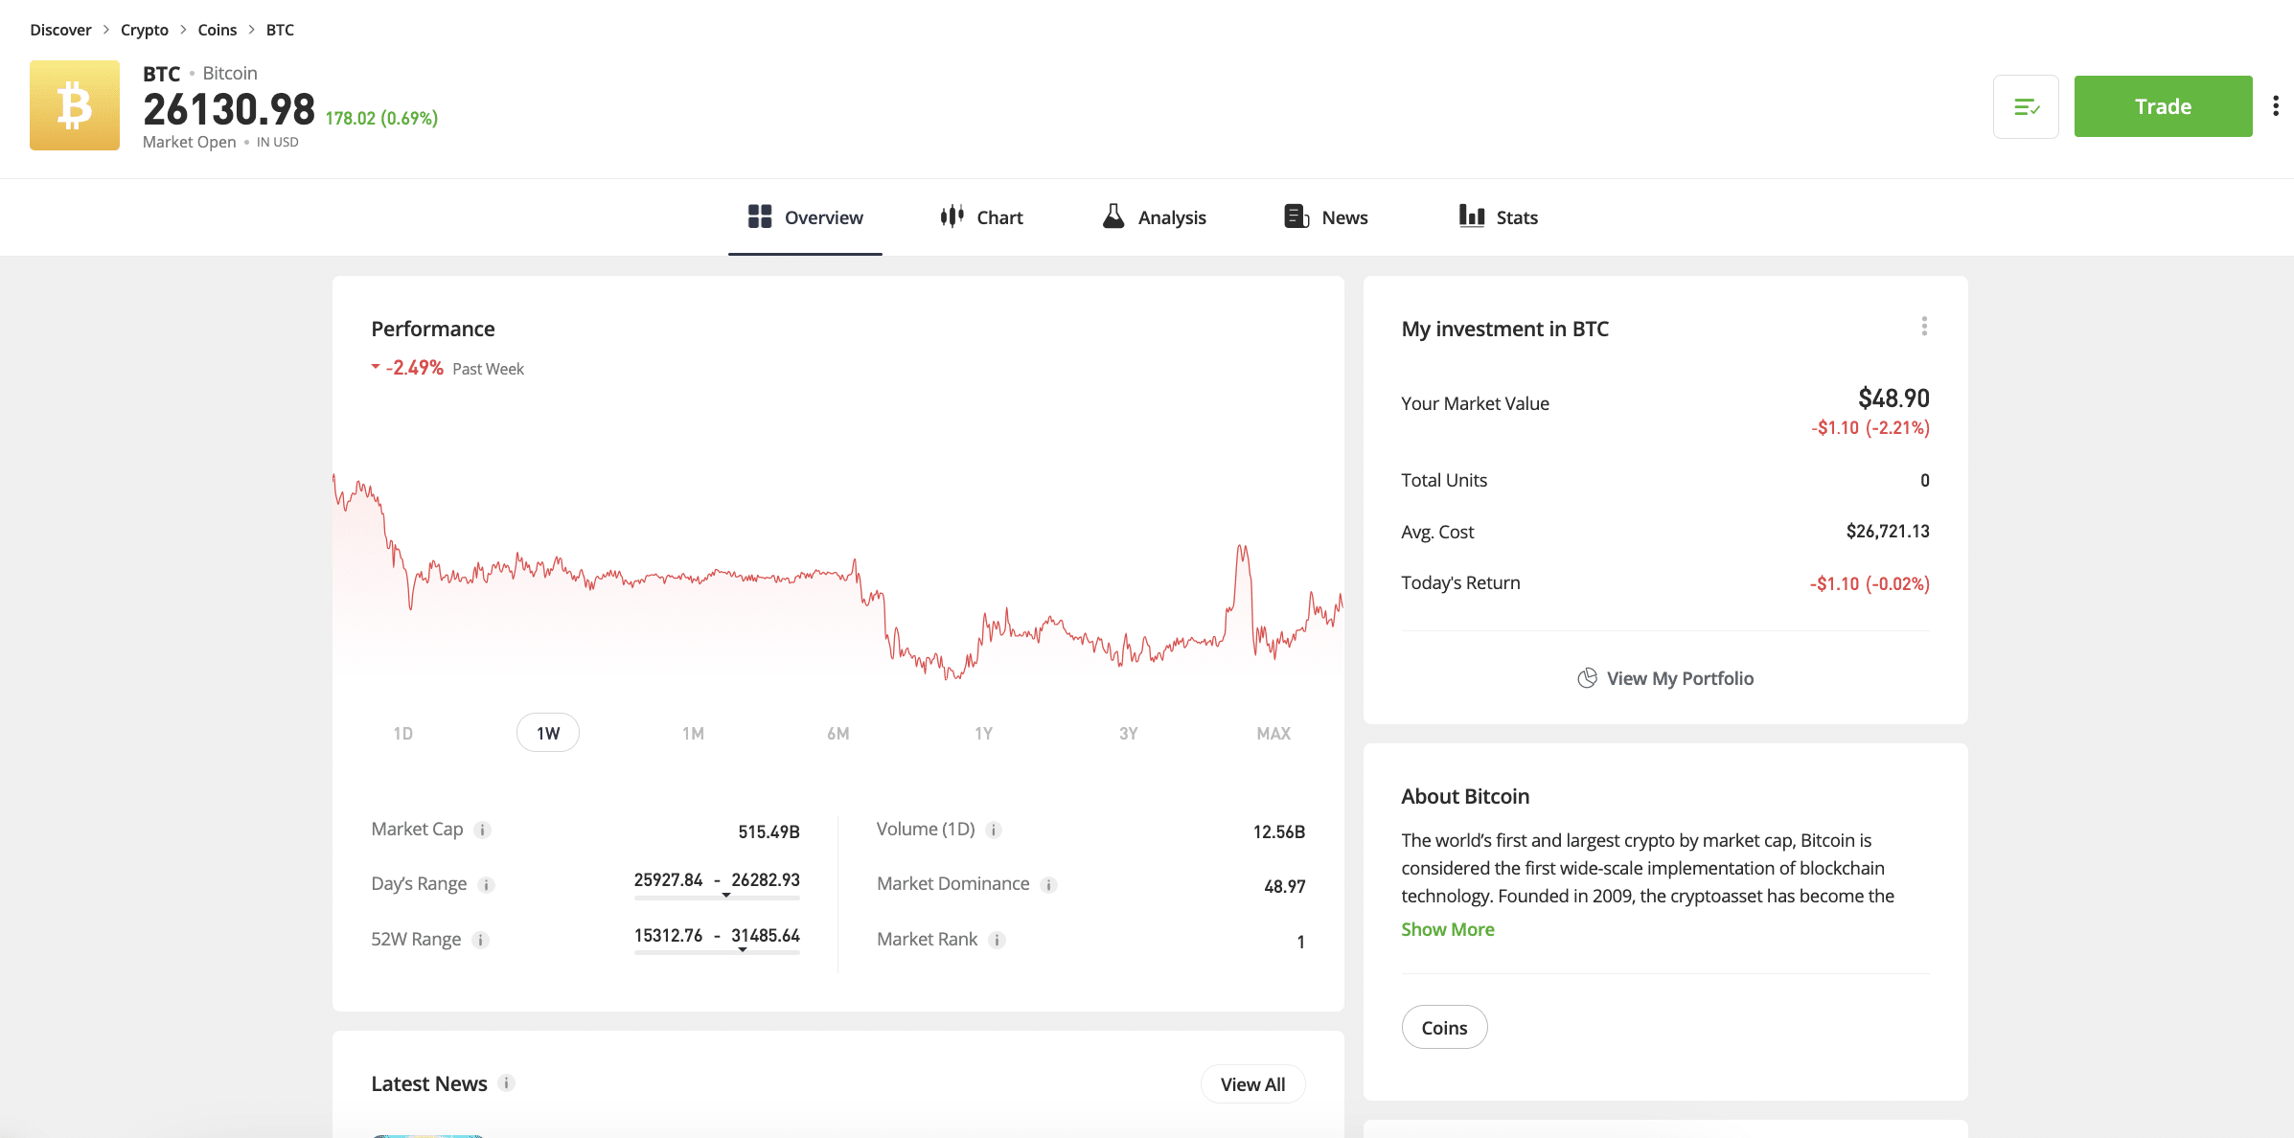Image resolution: width=2294 pixels, height=1138 pixels.
Task: Click the Avg. Cost $26,721.13 value
Action: click(1888, 531)
